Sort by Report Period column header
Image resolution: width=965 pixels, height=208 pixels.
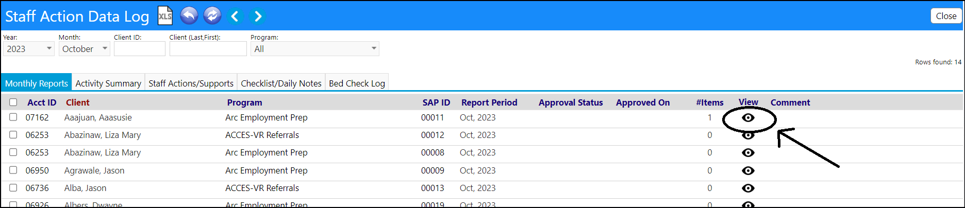point(489,102)
